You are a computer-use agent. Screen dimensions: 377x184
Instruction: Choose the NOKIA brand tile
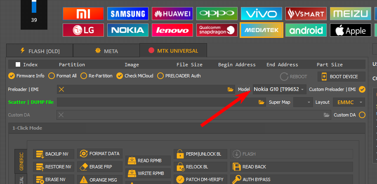coord(128,30)
